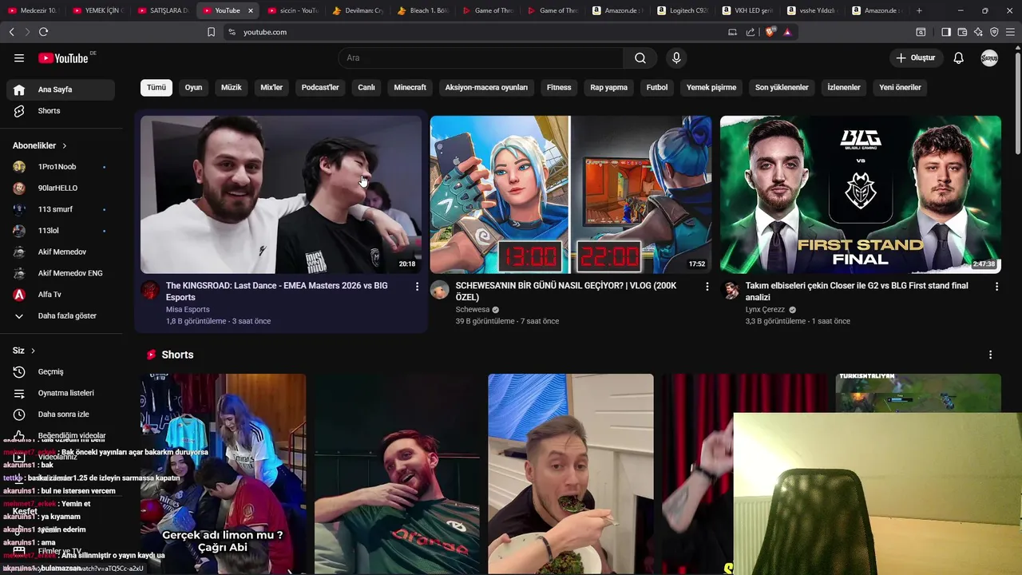Open Brave Wallet icon
The width and height of the screenshot is (1022, 575).
pos(962,32)
